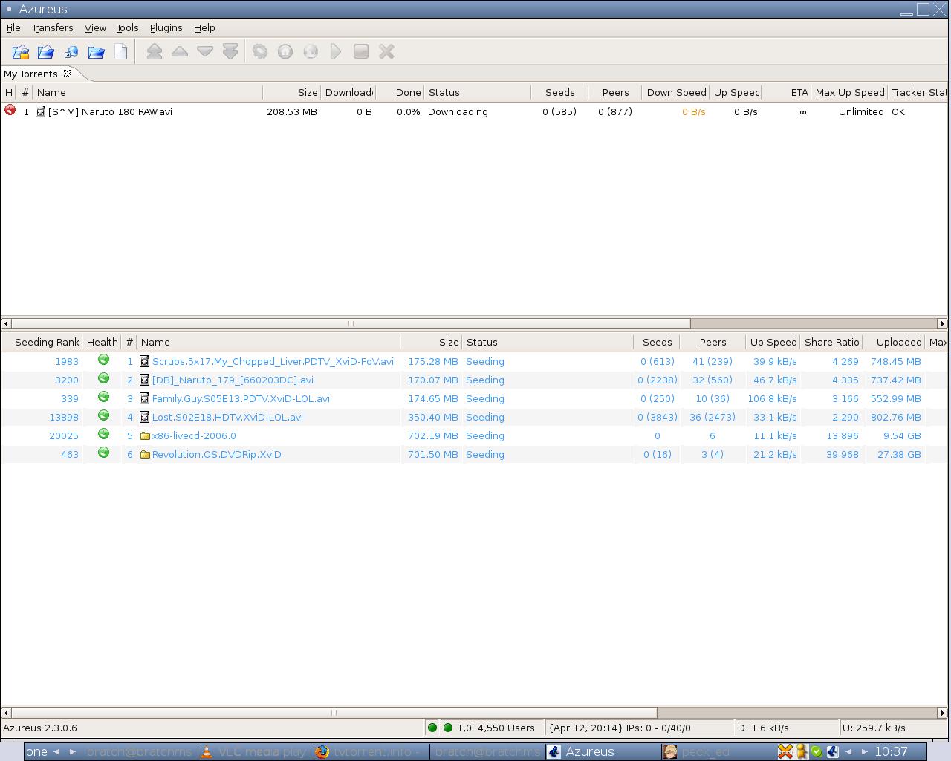951x761 pixels.
Task: Open the Transfers menu
Action: (52, 27)
